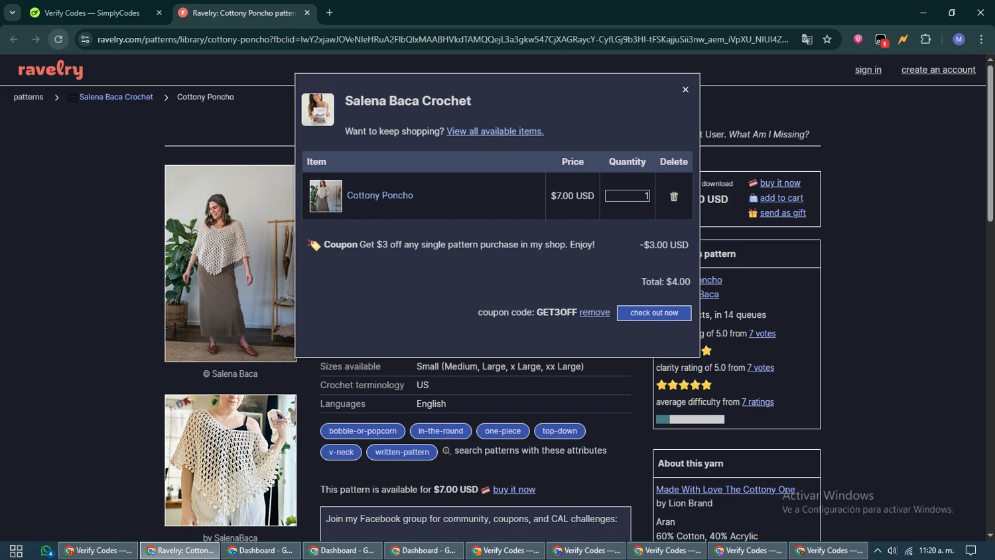Click the average difficulty bar
995x560 pixels.
690,419
